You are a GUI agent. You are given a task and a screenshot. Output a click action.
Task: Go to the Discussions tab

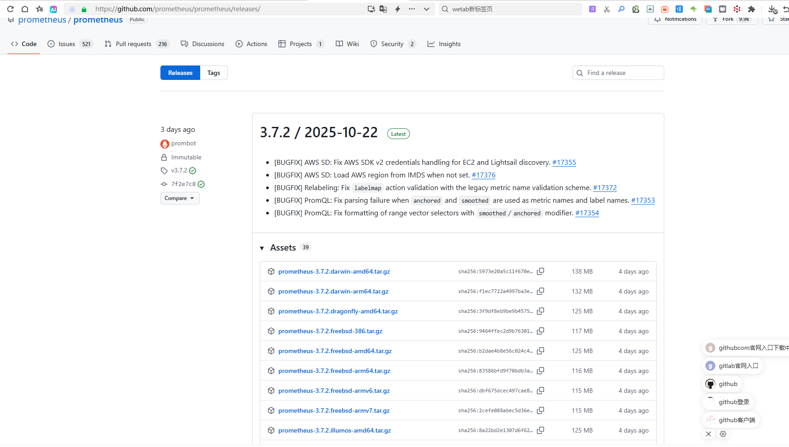pos(202,44)
